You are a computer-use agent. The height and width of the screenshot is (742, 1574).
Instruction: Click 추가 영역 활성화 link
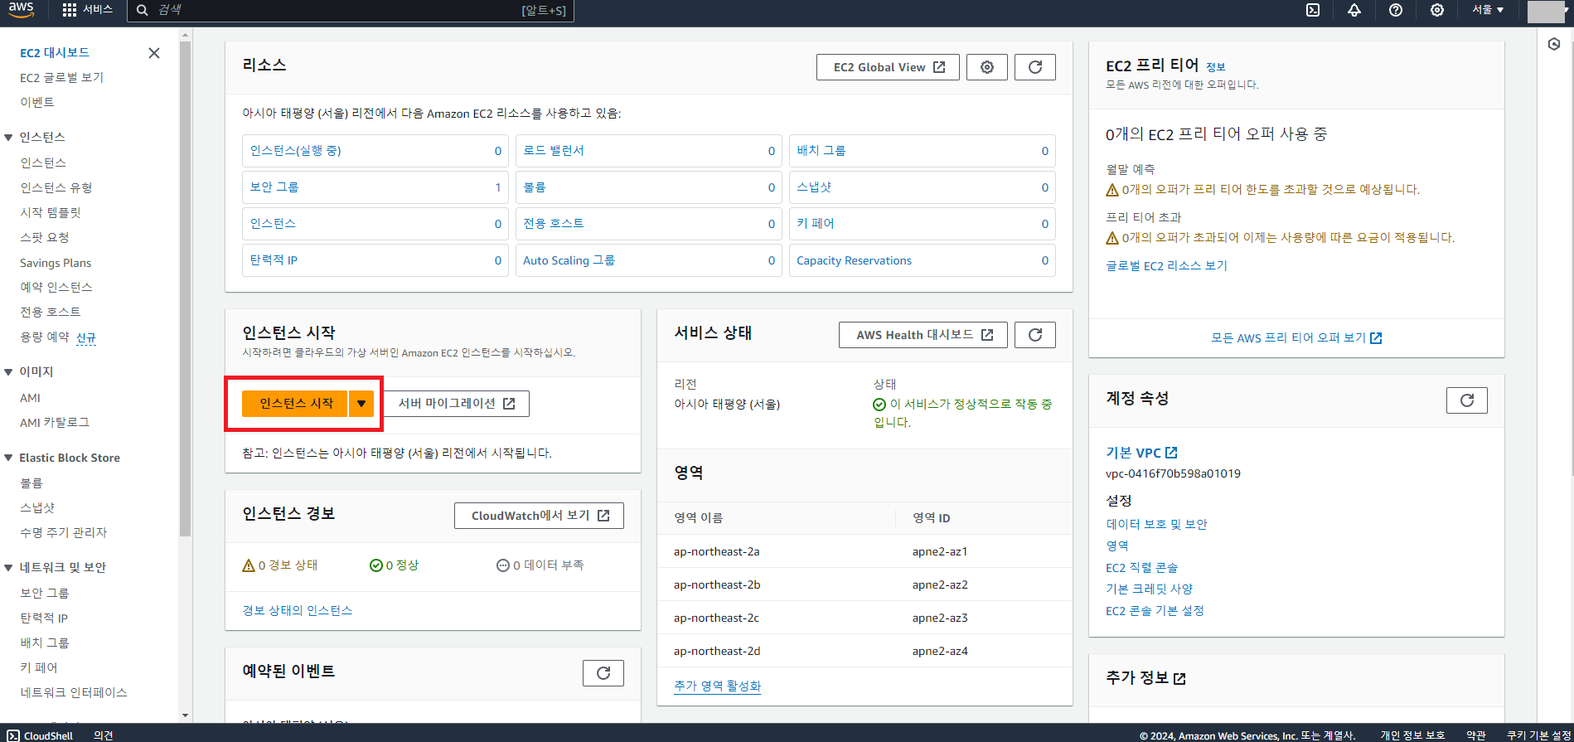[717, 686]
